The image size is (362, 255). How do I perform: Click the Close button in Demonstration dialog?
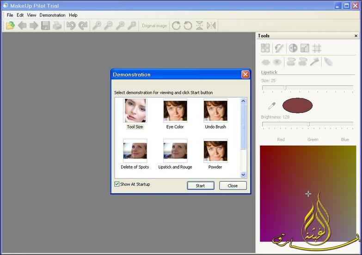pos(233,186)
